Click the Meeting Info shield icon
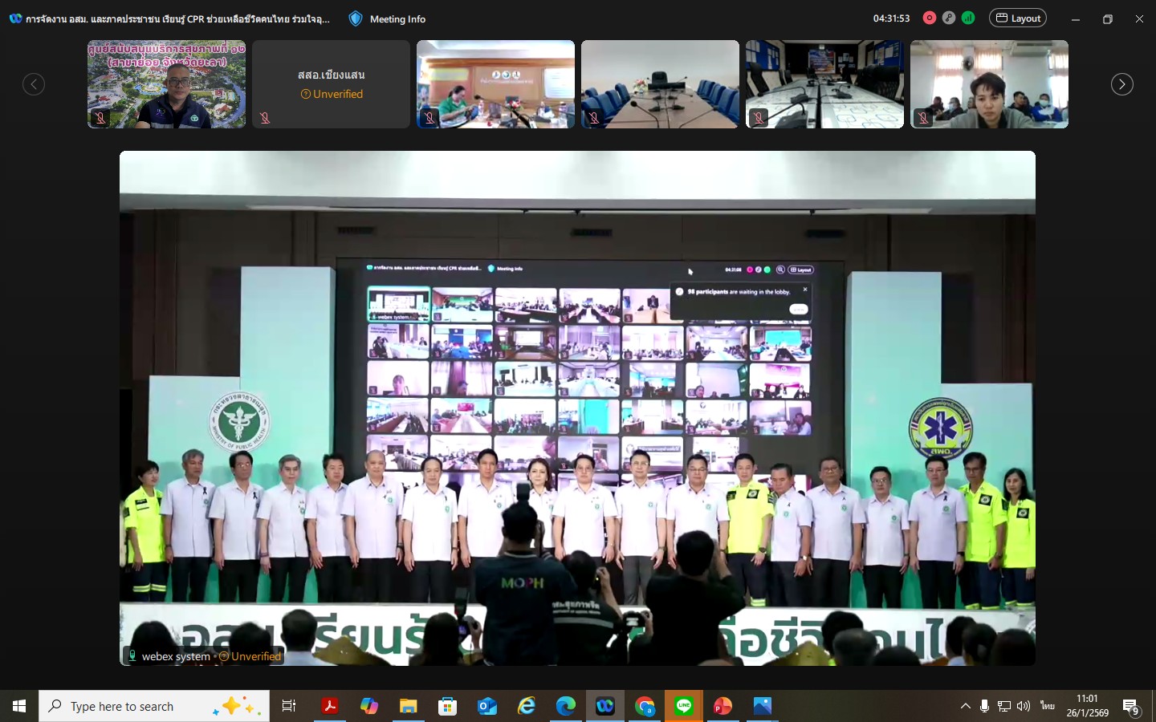Viewport: 1156px width, 722px height. 356,18
